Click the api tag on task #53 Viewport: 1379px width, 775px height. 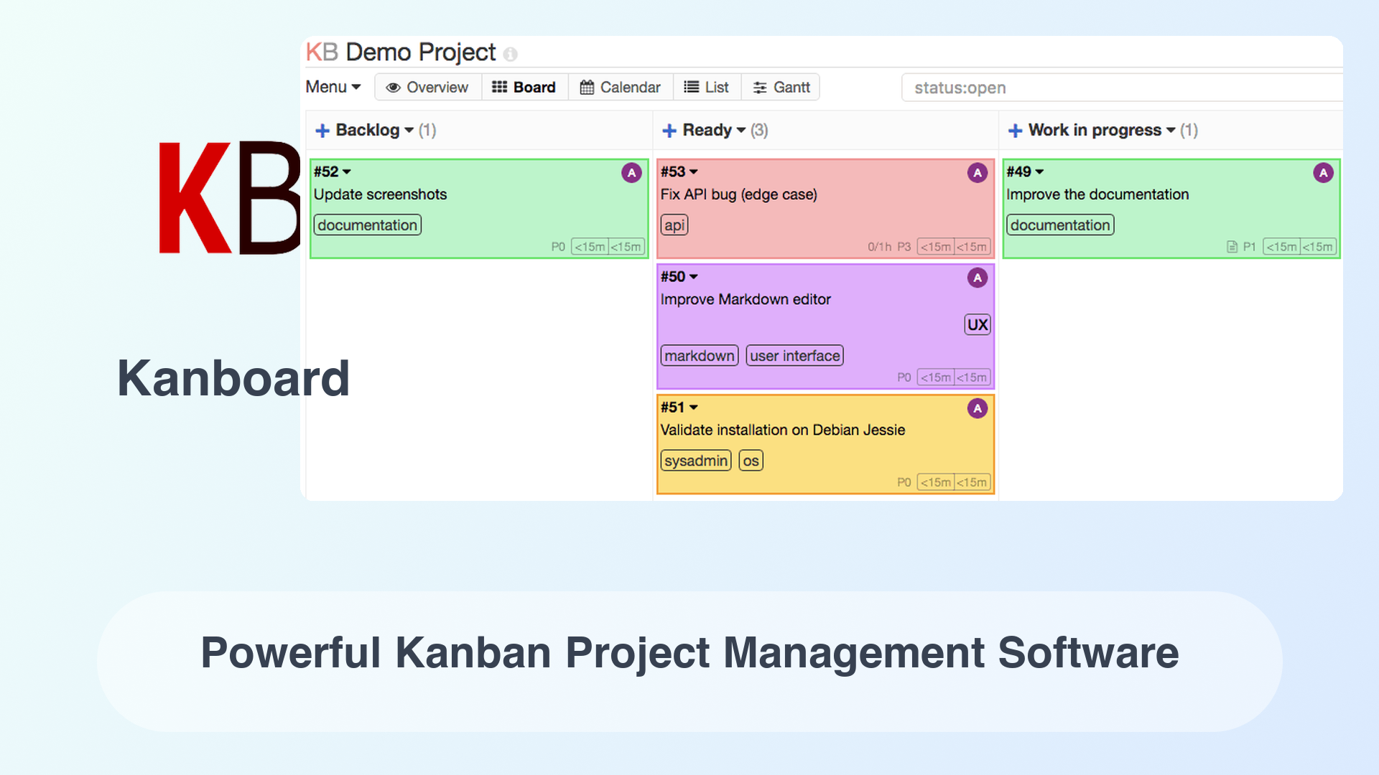point(674,225)
